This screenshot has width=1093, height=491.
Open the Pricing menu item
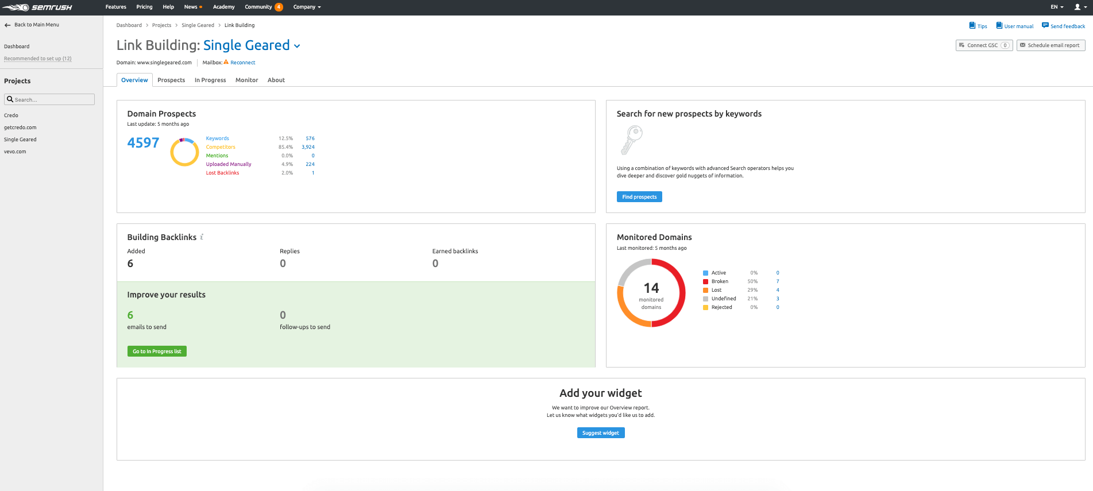pos(144,7)
